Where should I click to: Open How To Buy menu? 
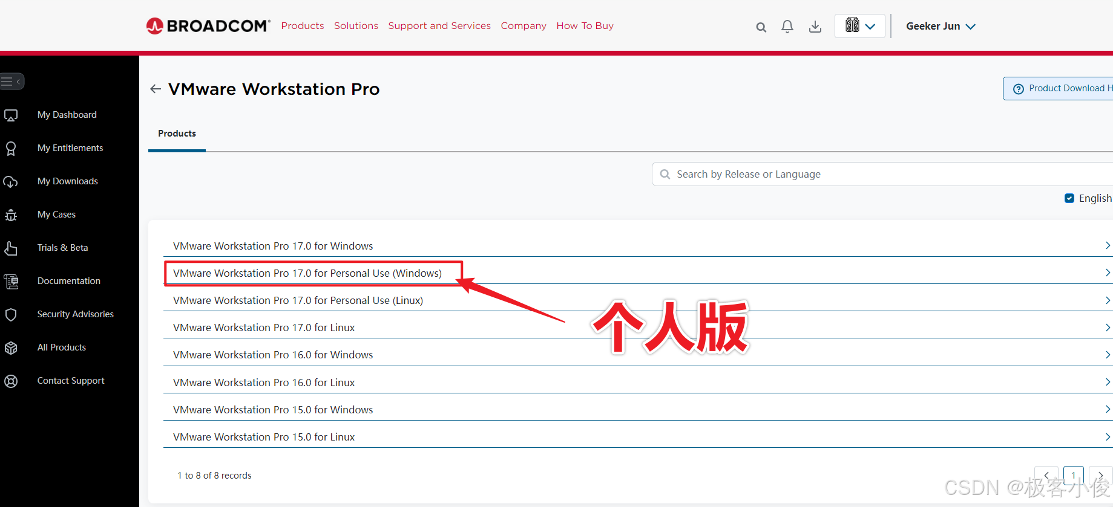[x=585, y=25]
